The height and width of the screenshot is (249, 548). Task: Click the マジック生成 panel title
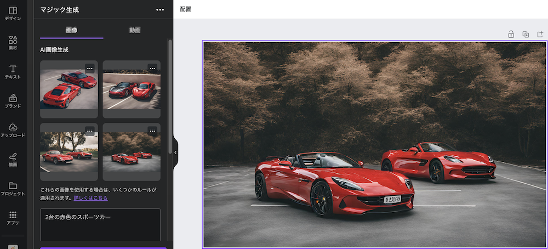[x=59, y=10]
